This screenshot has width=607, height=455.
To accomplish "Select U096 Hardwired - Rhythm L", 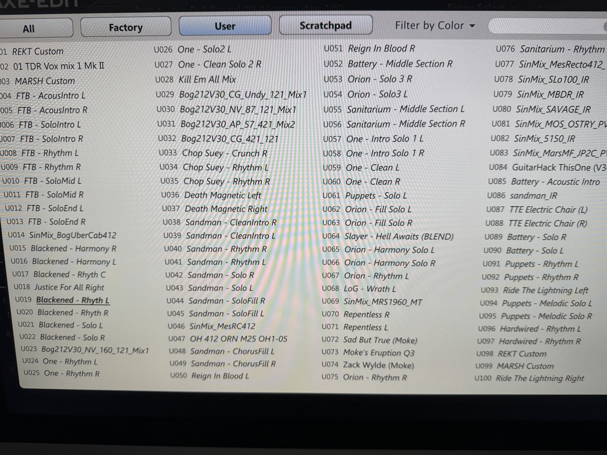I will click(x=529, y=329).
